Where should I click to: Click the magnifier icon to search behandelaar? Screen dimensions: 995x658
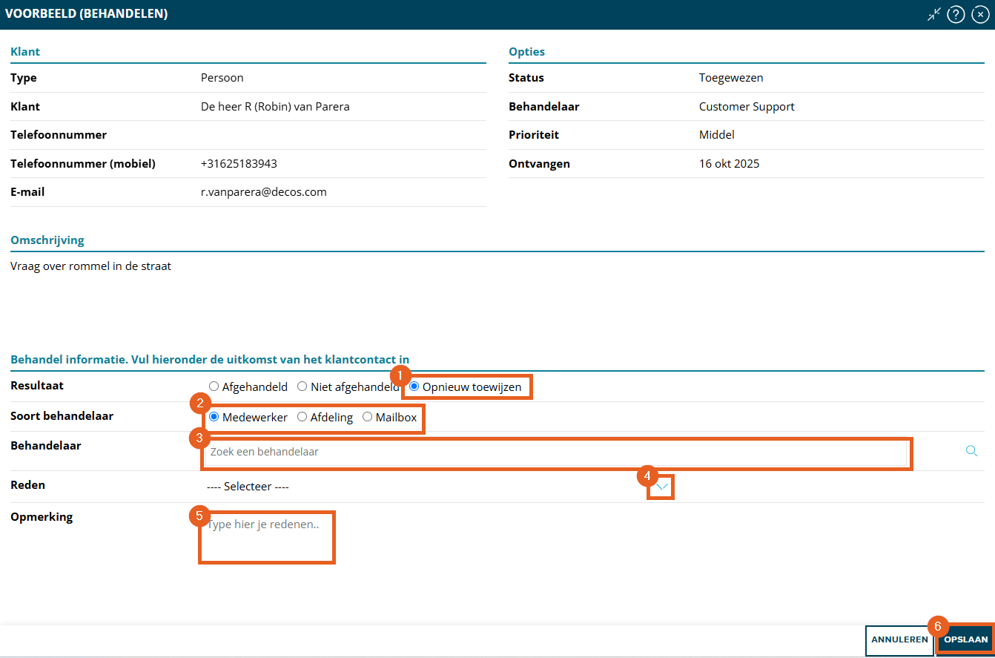coord(971,451)
